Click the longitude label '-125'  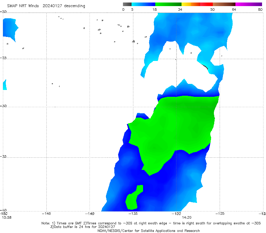tap(220, 214)
